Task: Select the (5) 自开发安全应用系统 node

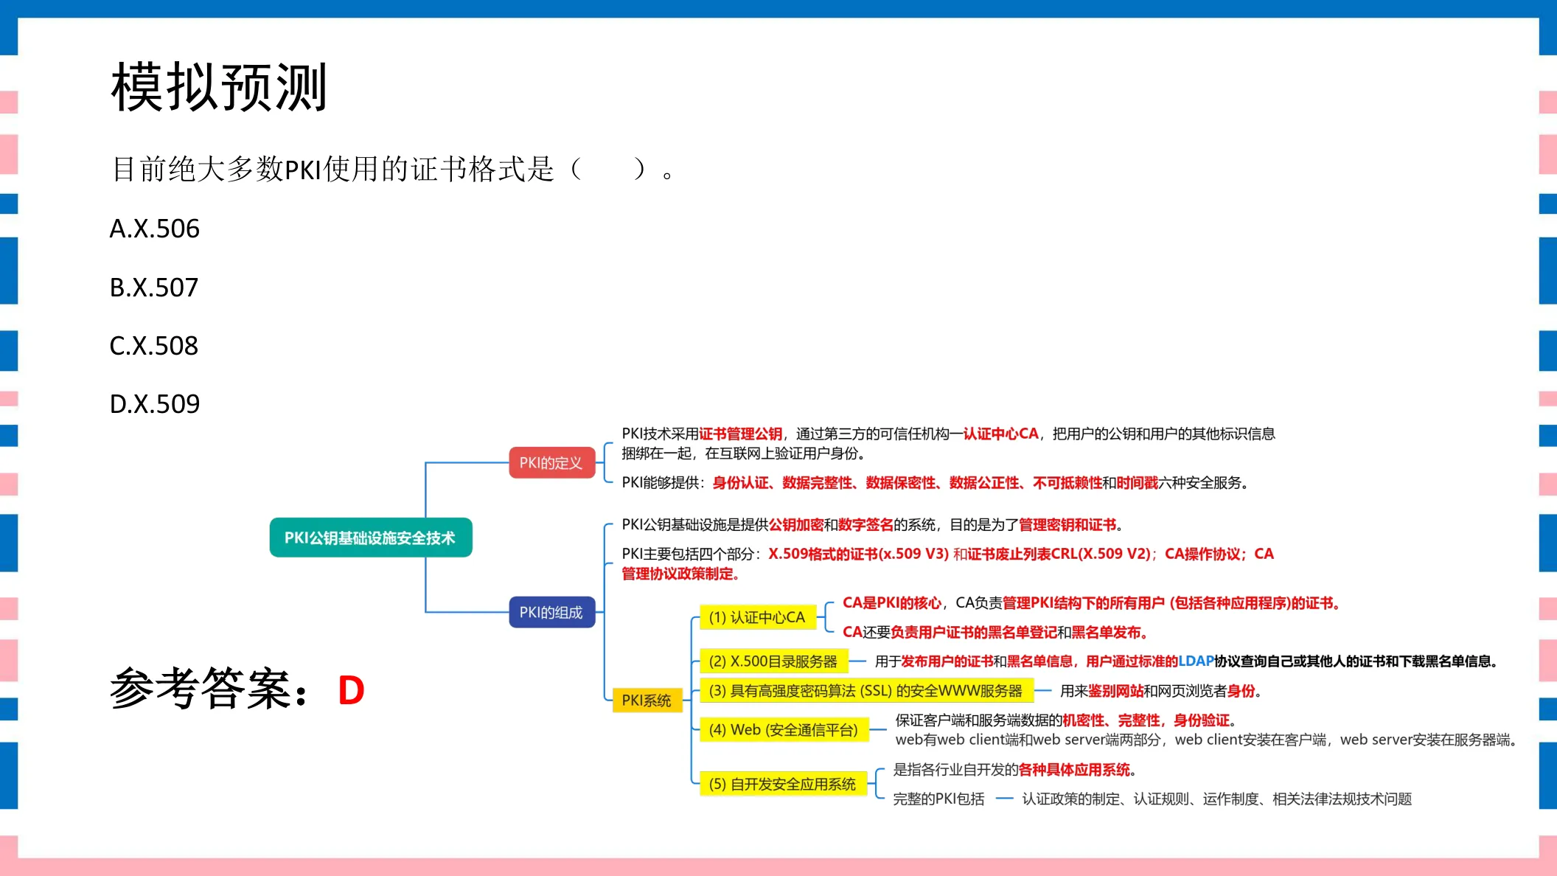Action: point(783,784)
